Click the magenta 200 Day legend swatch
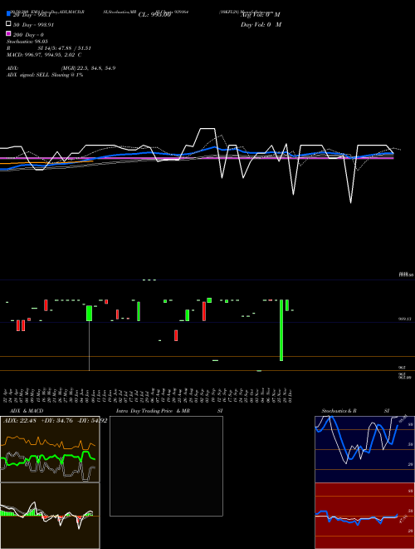This screenshot has height=549, width=415. [x=8, y=33]
